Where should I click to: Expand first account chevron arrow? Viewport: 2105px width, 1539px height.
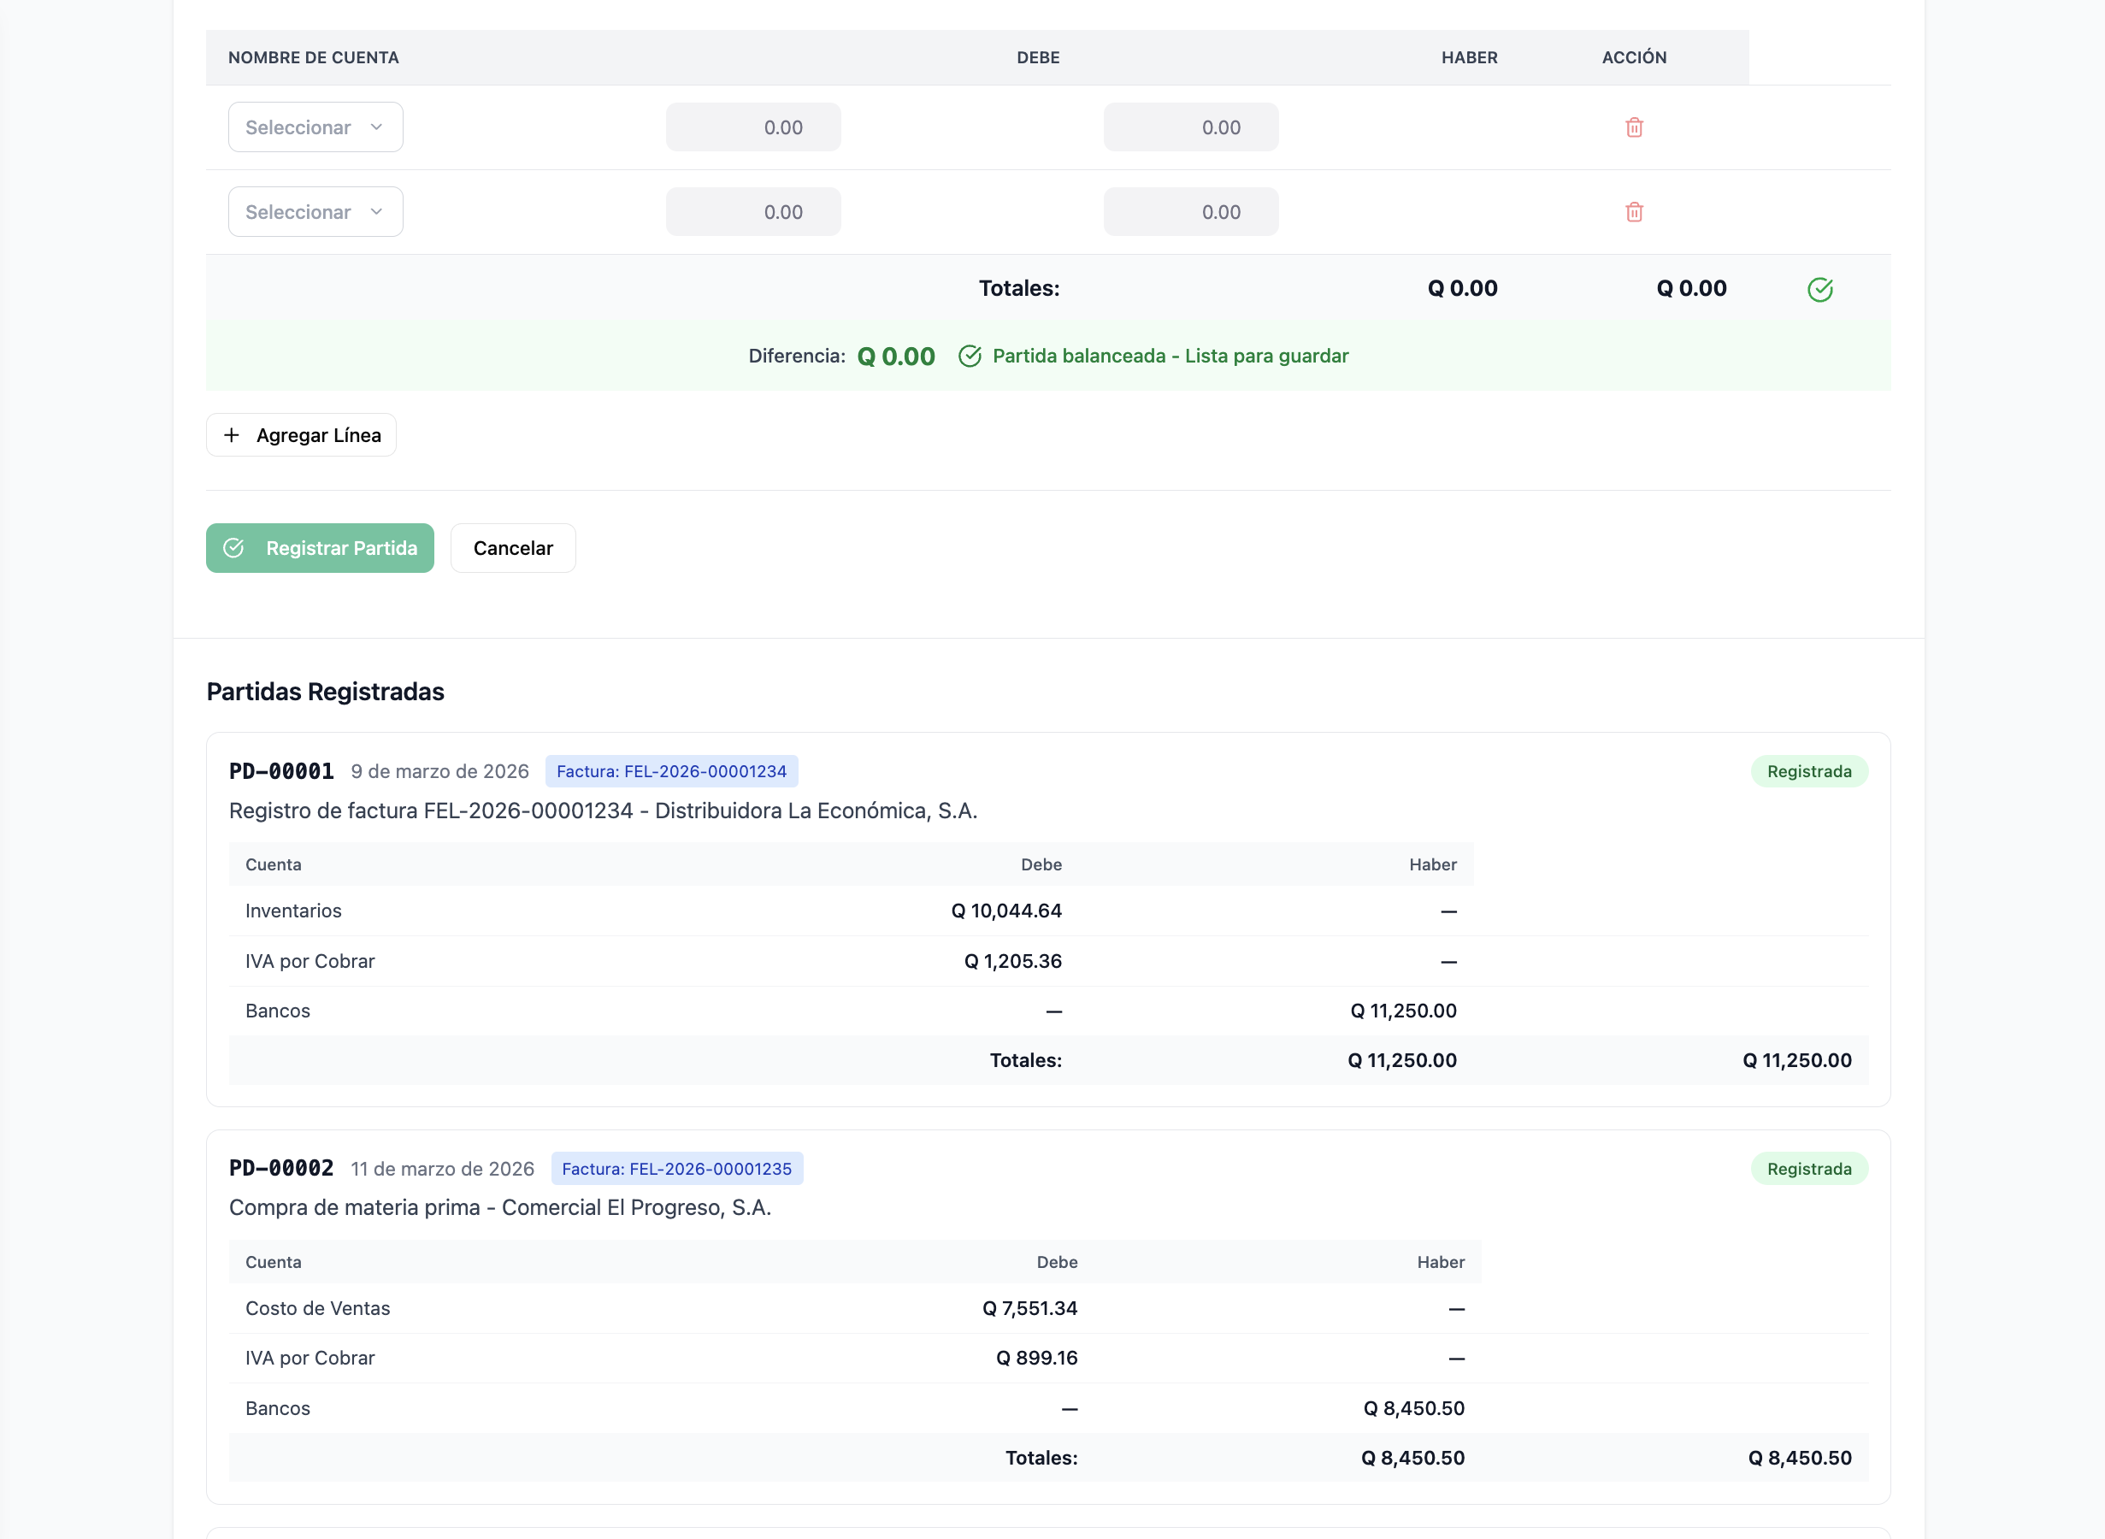point(376,127)
